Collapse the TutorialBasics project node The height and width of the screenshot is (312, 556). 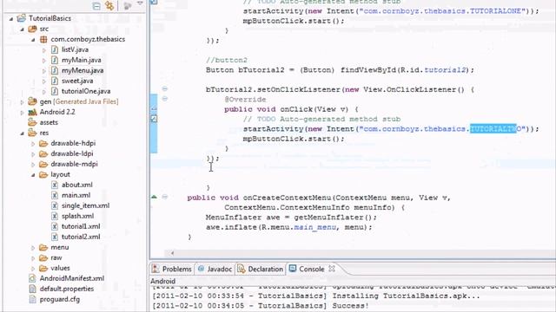pyautogui.click(x=11, y=18)
